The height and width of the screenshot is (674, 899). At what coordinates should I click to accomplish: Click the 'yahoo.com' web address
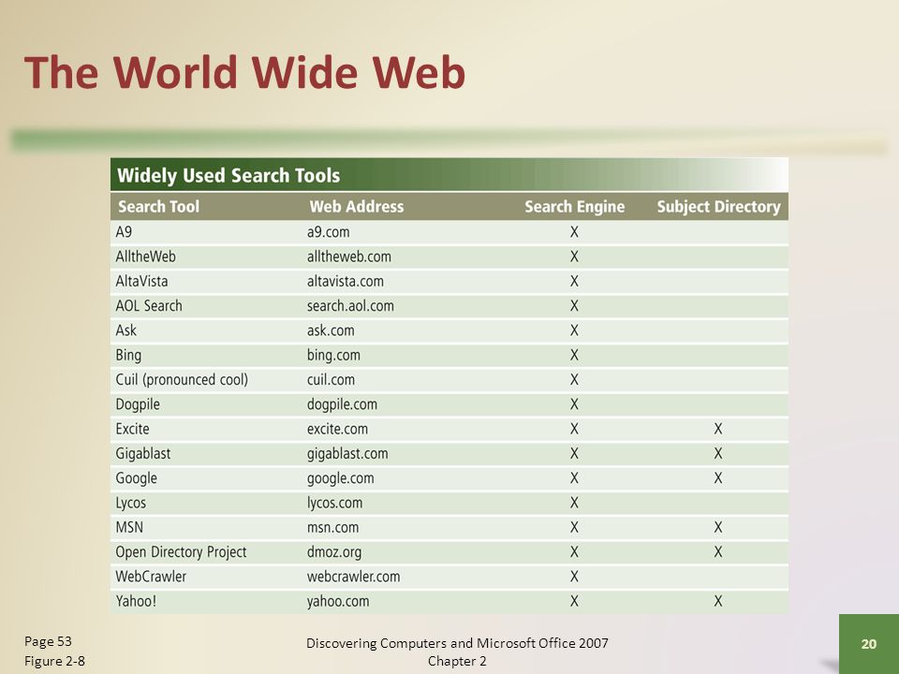pyautogui.click(x=338, y=602)
